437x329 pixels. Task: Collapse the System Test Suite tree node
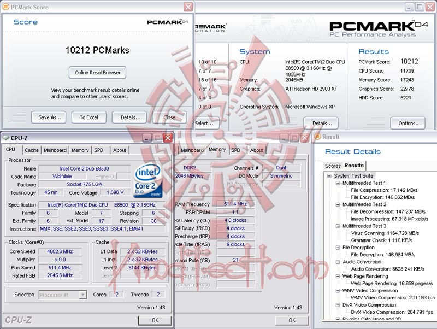point(329,176)
